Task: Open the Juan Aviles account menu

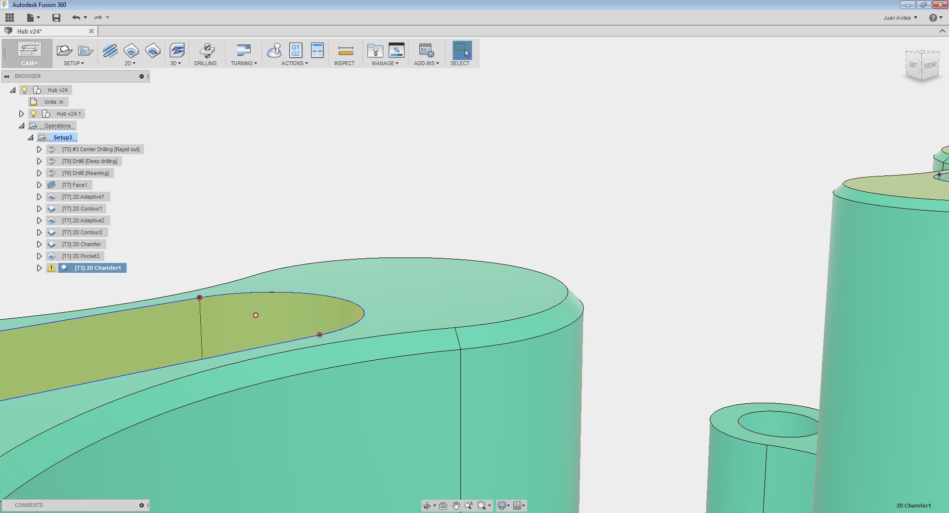Action: (x=900, y=17)
